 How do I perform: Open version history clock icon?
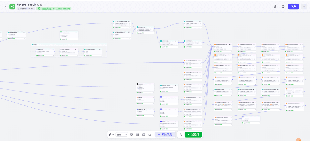(x=283, y=7)
